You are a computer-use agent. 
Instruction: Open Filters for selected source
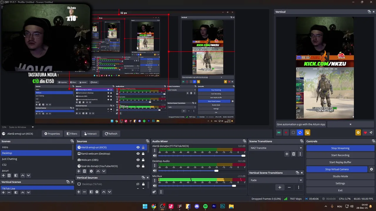tap(72, 134)
